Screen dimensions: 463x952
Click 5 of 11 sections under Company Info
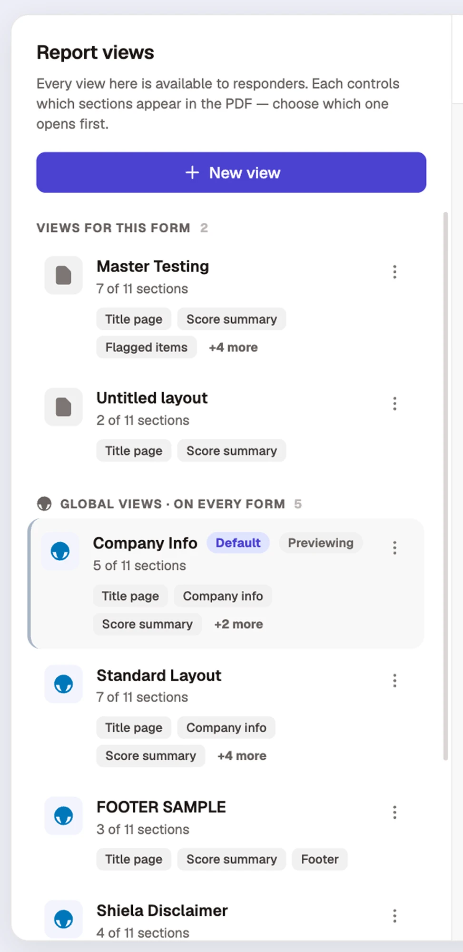point(139,565)
